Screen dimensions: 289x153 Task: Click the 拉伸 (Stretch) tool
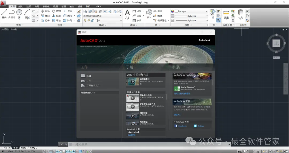[x=45, y=20]
